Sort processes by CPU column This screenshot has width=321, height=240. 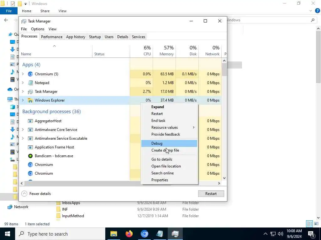tap(141, 51)
